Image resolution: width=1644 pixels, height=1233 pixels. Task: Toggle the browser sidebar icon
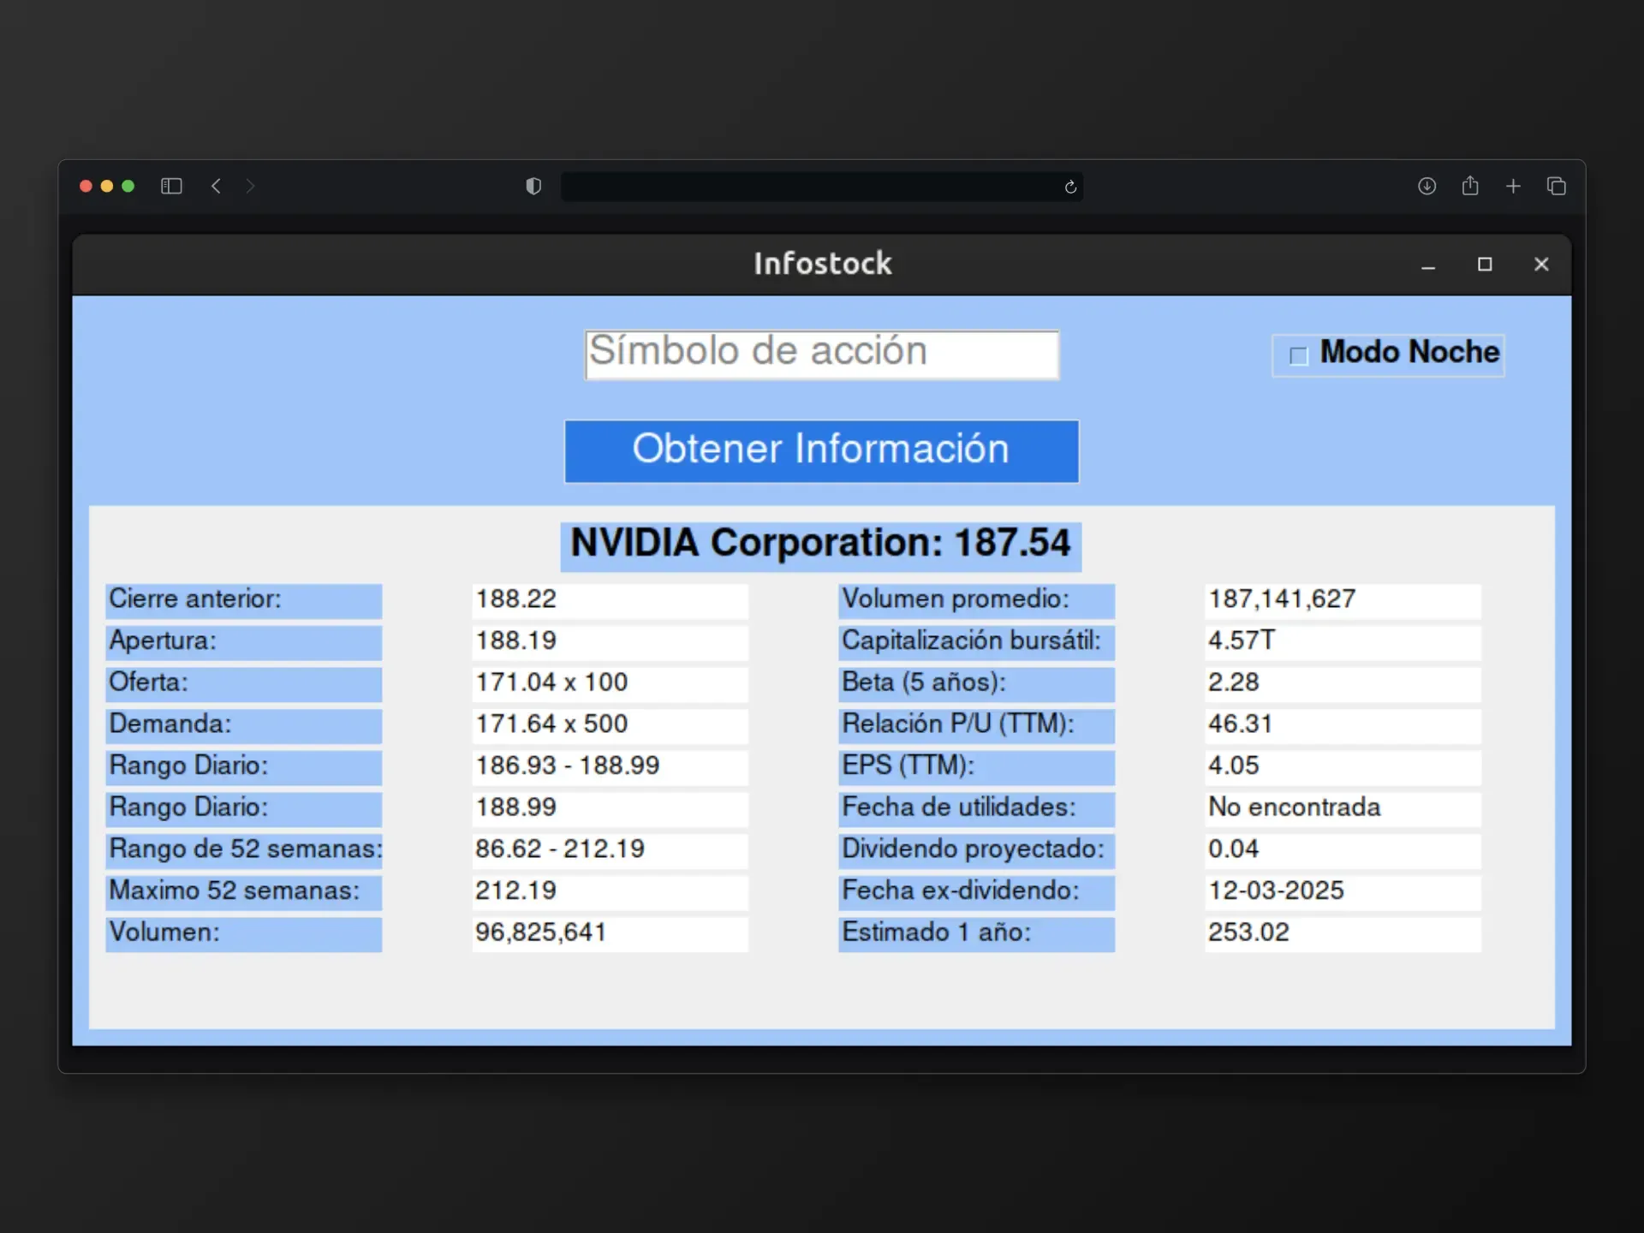coord(171,186)
